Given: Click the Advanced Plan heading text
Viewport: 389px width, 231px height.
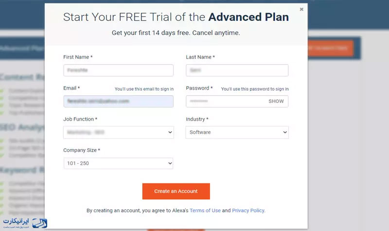Looking at the screenshot, I should 248,17.
